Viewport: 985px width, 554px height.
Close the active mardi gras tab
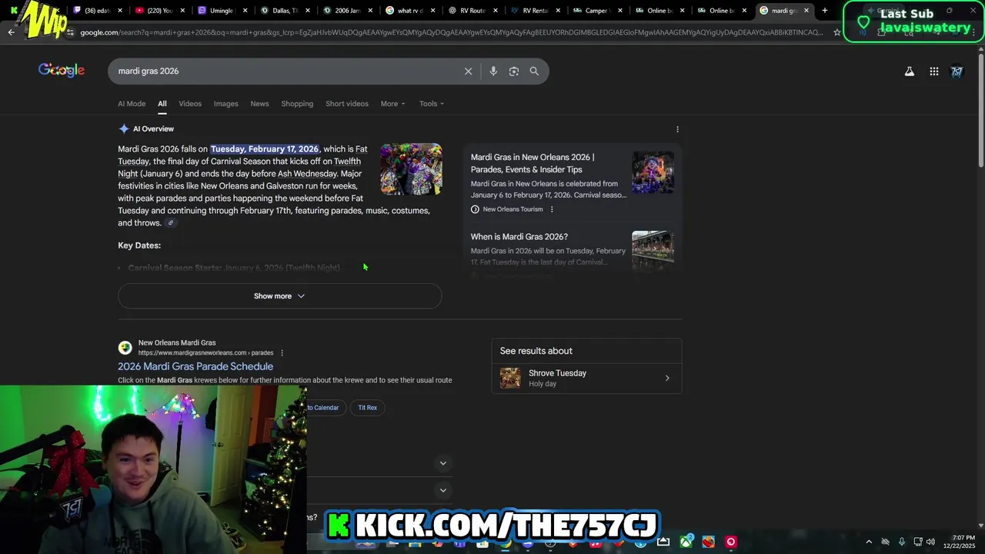(x=806, y=11)
